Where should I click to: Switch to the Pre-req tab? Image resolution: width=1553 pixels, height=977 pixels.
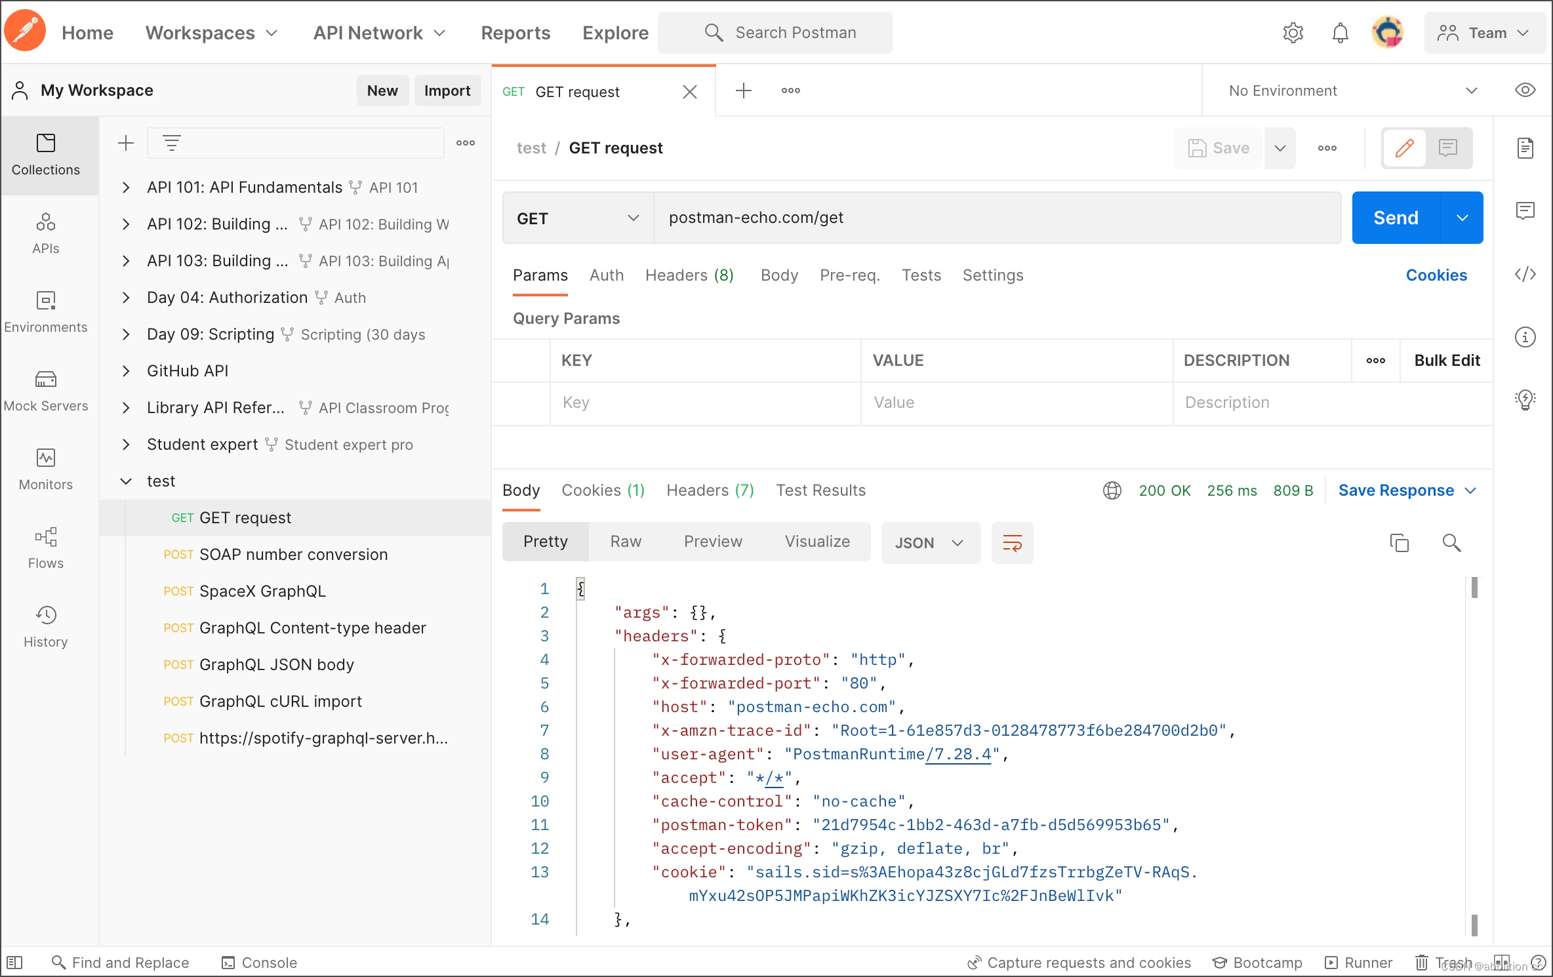(x=850, y=275)
